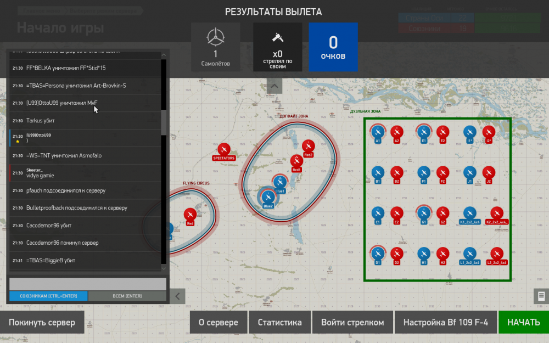Screen dimensions: 549x343
Task: Click chat line Cacodemon96 покинул сервер
Action: point(85,243)
